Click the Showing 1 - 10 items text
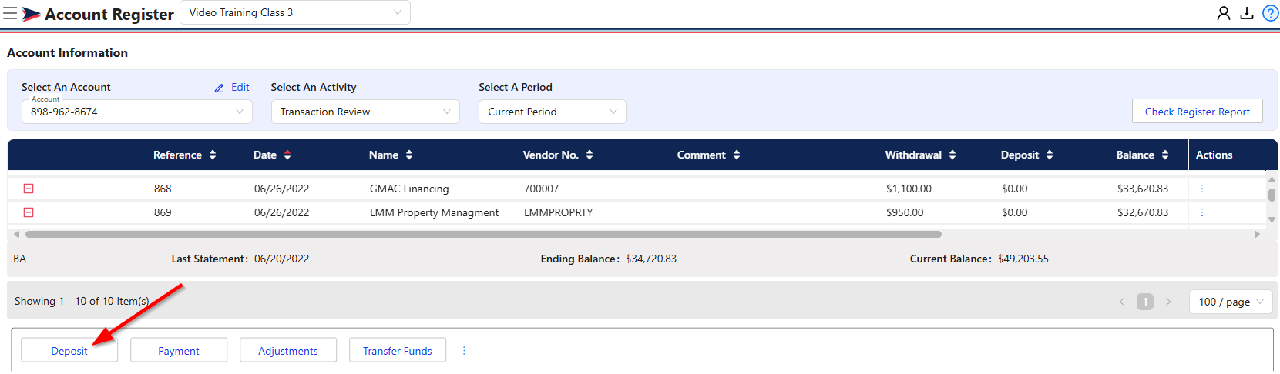The image size is (1280, 374). [x=82, y=301]
